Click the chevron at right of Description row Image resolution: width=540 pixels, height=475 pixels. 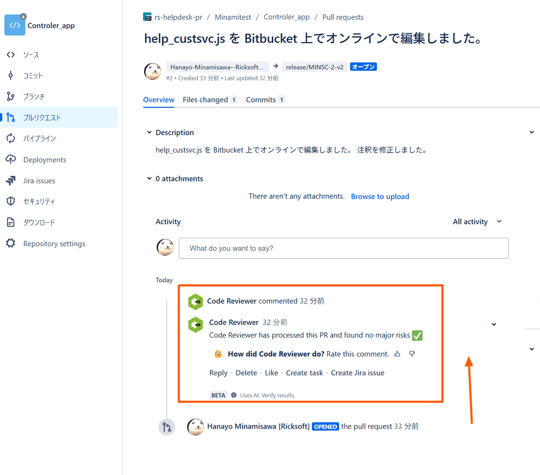point(532,132)
